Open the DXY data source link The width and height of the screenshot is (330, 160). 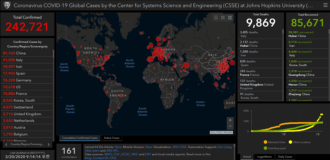pos(148,154)
